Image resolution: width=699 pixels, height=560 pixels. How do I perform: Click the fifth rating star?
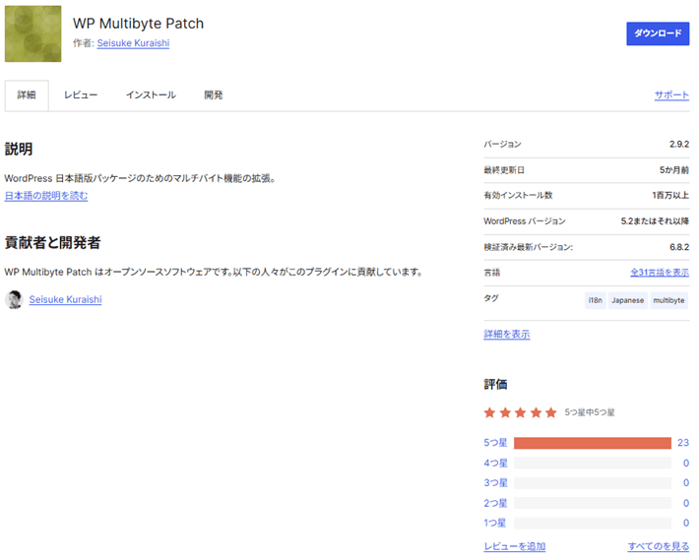point(551,412)
